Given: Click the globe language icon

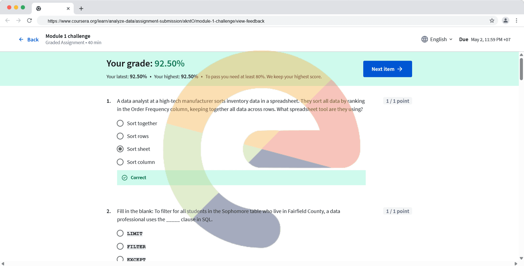Looking at the screenshot, I should point(424,39).
